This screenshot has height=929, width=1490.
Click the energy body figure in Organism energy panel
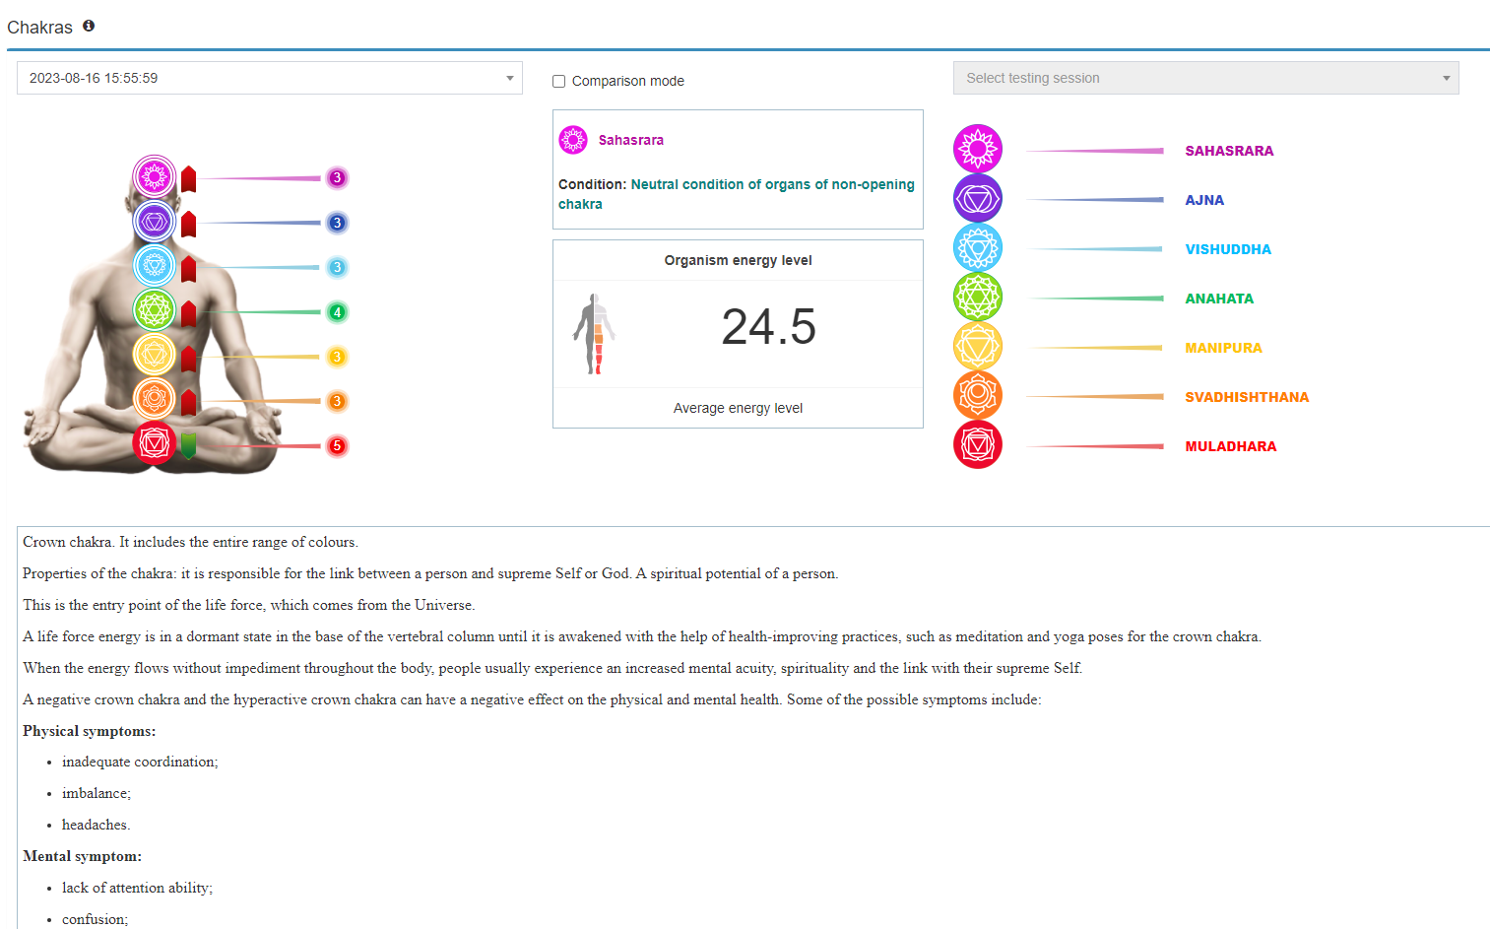tap(596, 333)
